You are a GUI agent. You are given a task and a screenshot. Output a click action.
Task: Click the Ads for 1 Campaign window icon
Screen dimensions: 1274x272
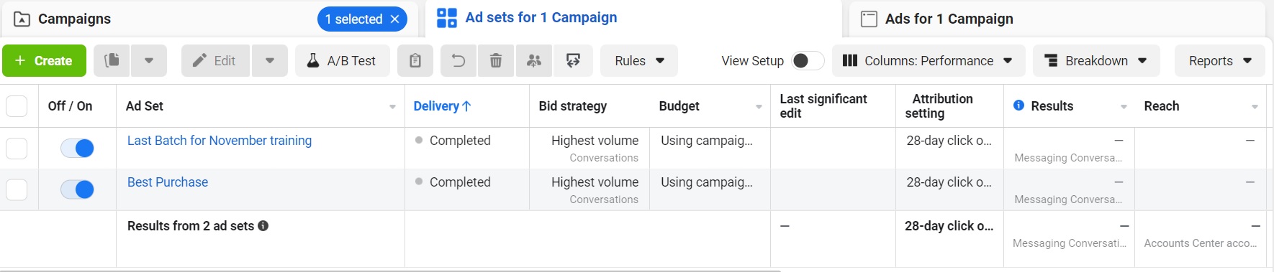tap(869, 19)
